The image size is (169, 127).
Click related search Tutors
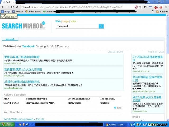105,103
